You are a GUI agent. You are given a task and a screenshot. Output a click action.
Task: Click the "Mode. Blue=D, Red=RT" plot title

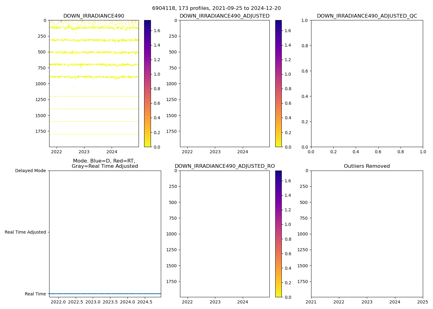[105, 163]
